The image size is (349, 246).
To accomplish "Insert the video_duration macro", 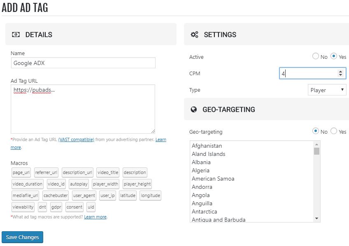I will coord(28,184).
